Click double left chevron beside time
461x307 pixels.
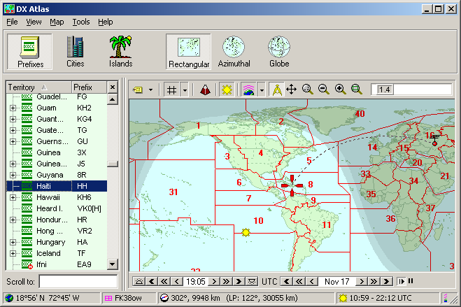(164, 281)
